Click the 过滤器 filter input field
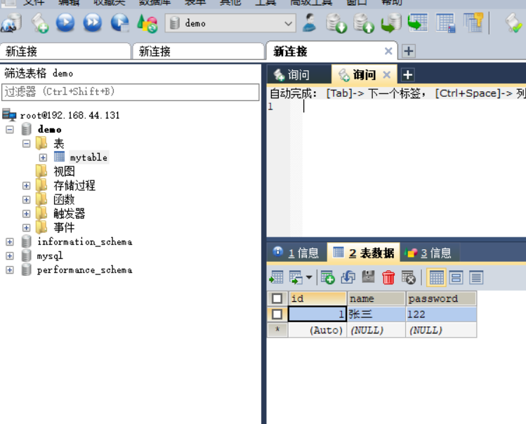 click(130, 92)
